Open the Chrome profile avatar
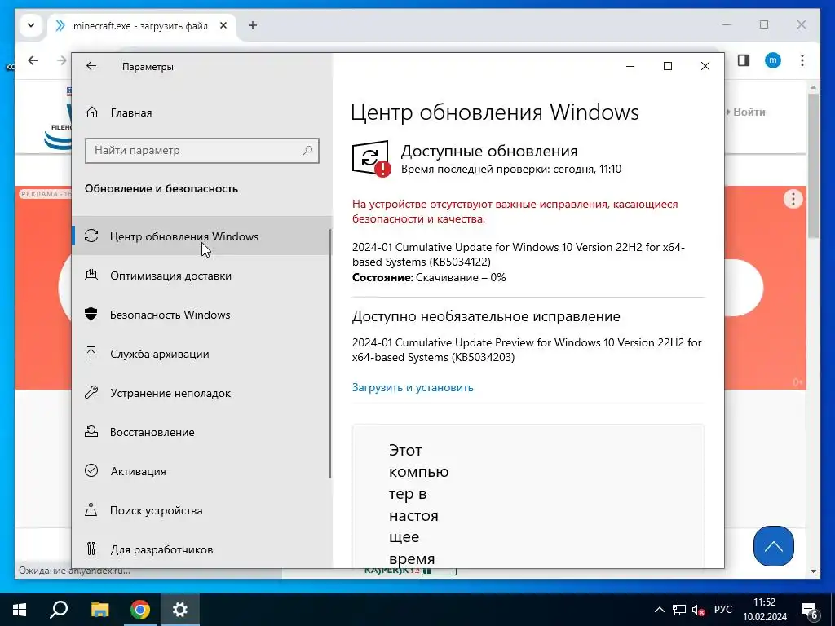This screenshot has height=626, width=835. coord(773,60)
